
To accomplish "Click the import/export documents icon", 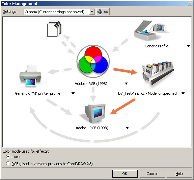I will [54, 29].
